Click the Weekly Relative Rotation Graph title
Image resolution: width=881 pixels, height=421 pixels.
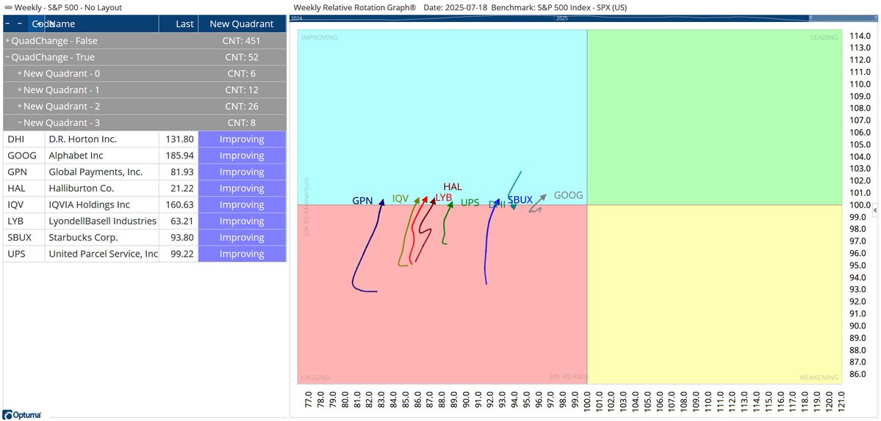355,8
